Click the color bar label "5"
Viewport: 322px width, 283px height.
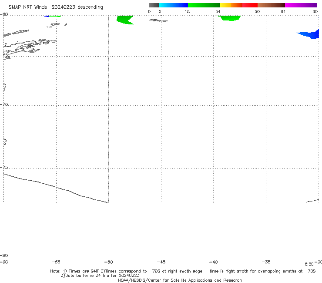click(x=160, y=12)
